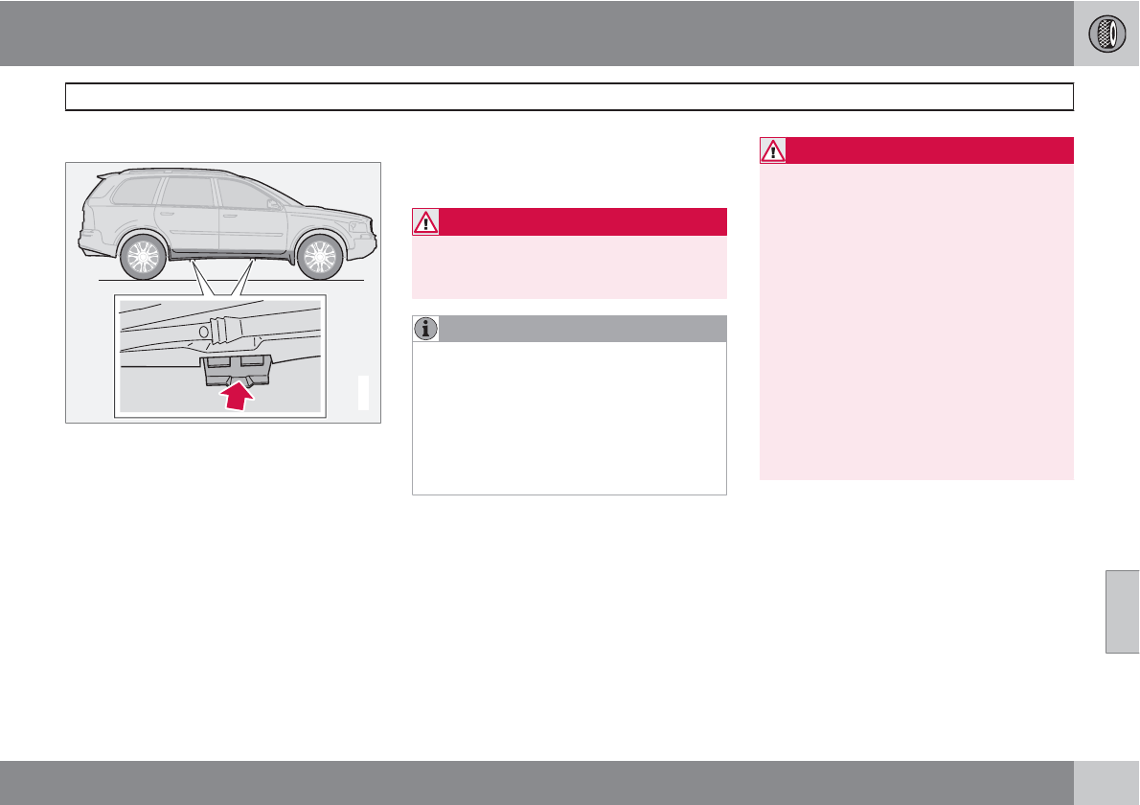Click the empty section title bar at top
The image size is (1140, 805).
[x=569, y=97]
